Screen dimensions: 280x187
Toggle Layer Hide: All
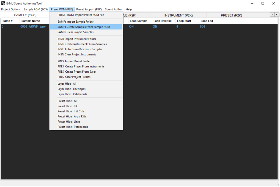(x=86, y=84)
